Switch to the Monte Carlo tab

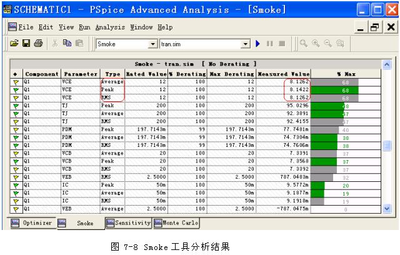pos(176,223)
